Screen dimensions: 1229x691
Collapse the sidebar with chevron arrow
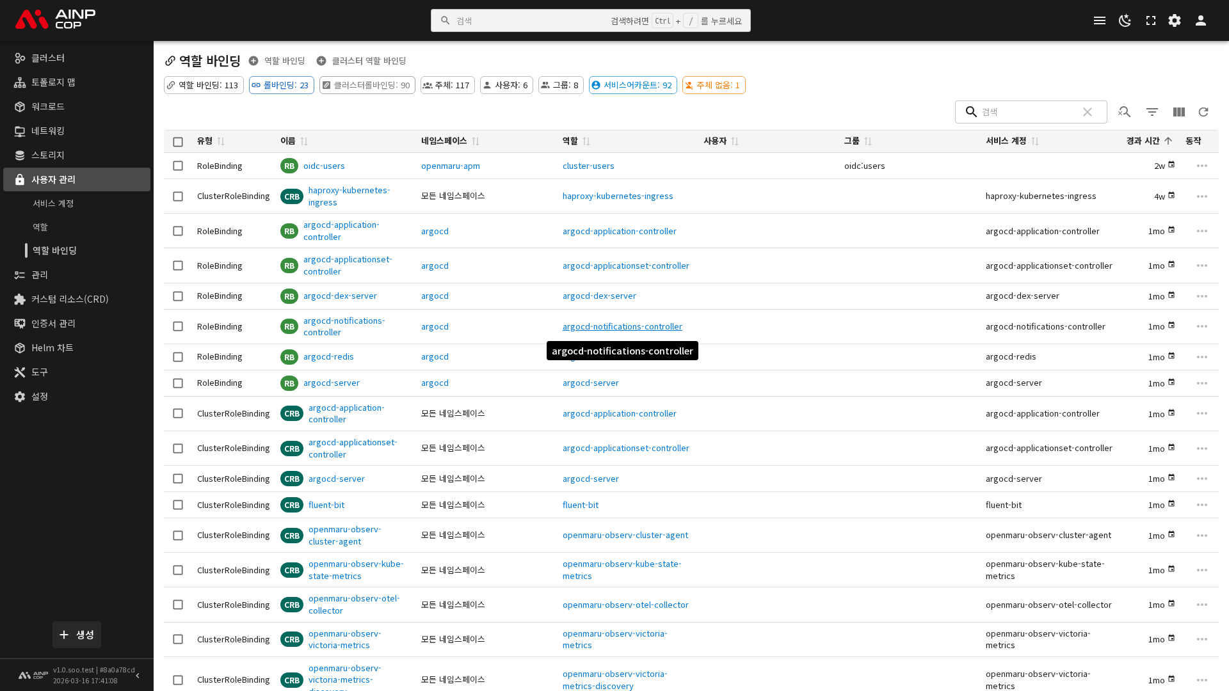pyautogui.click(x=138, y=676)
